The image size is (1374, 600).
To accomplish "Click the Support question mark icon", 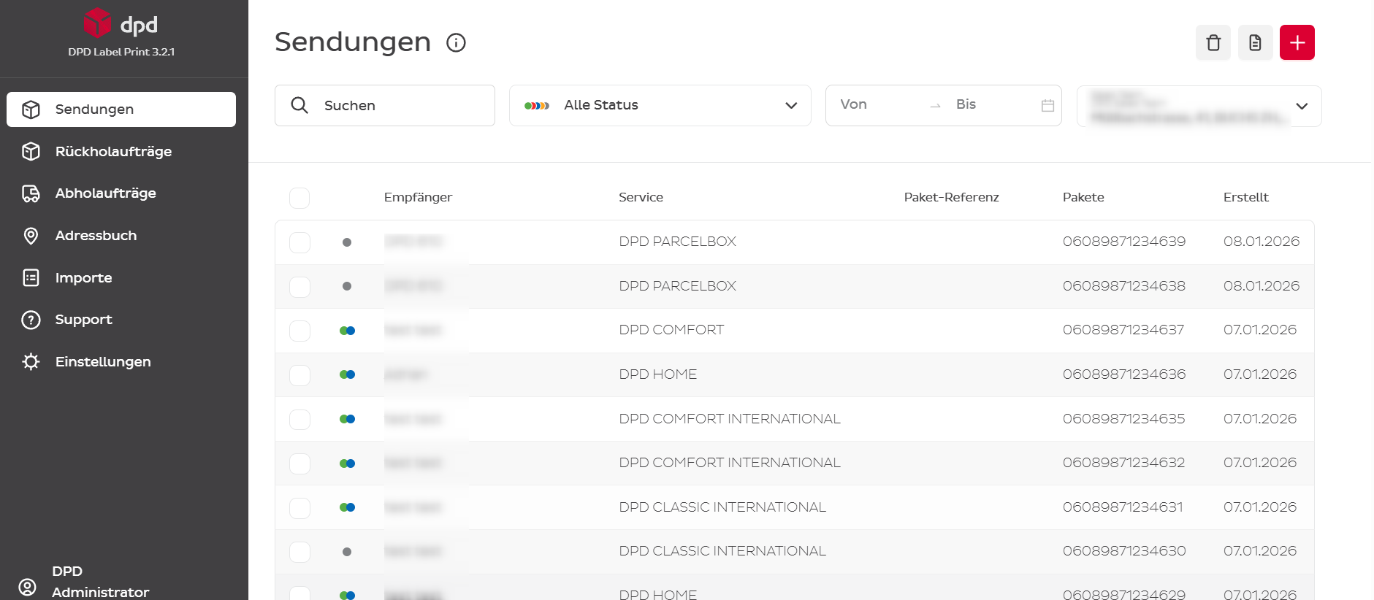I will click(x=31, y=320).
